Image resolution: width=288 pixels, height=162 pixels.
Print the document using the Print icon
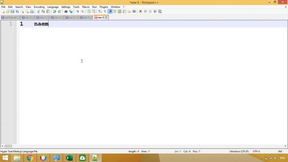coord(32,11)
